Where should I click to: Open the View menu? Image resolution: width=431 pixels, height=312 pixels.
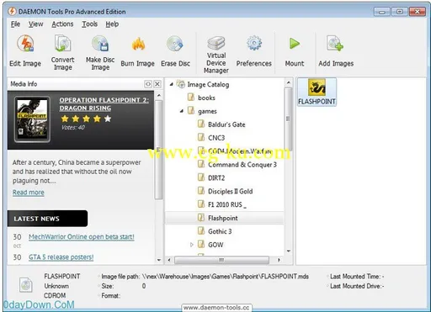35,24
